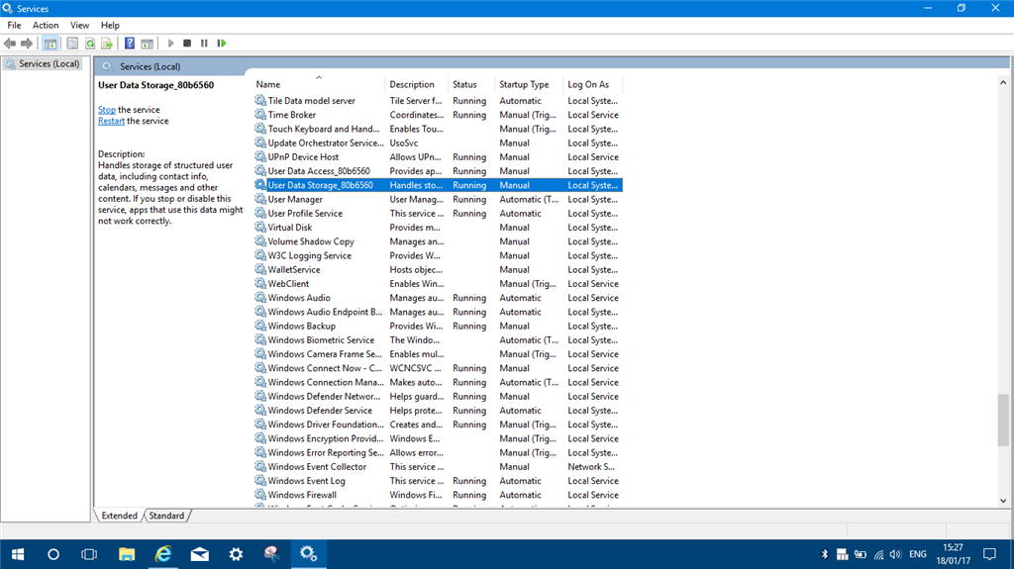The width and height of the screenshot is (1014, 569).
Task: Sort by the Name column header
Action: [319, 84]
